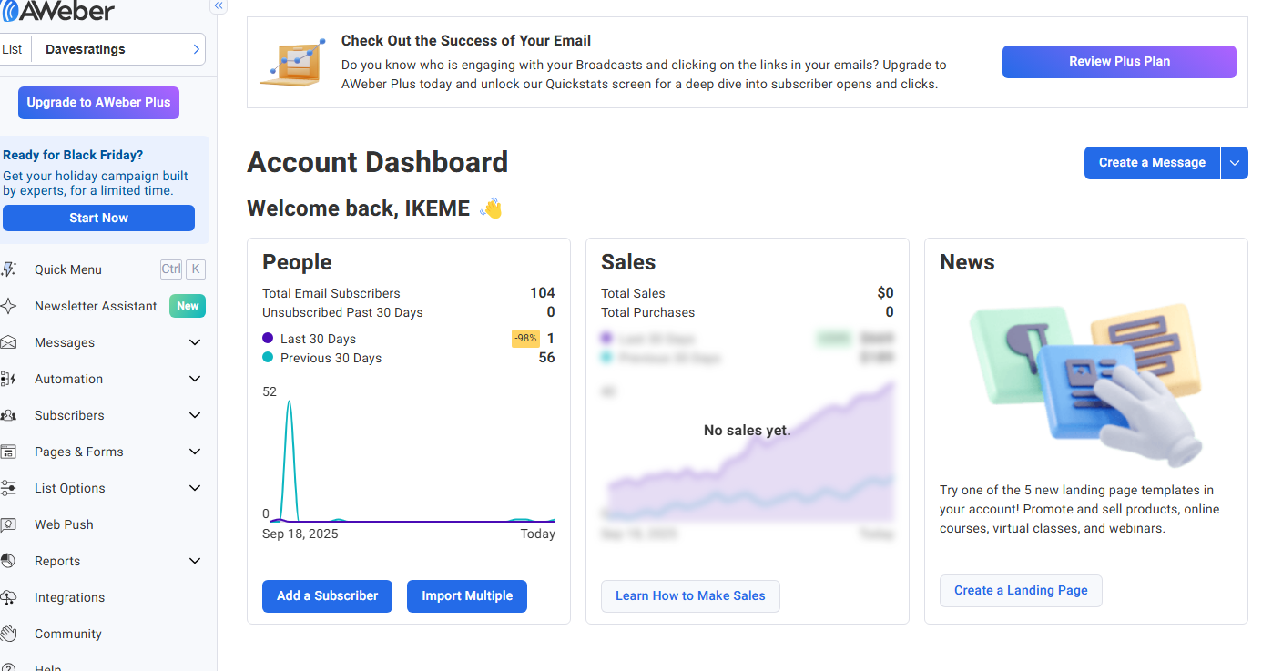The image size is (1262, 671).
Task: Click Review Plus Plan button
Action: click(1119, 62)
